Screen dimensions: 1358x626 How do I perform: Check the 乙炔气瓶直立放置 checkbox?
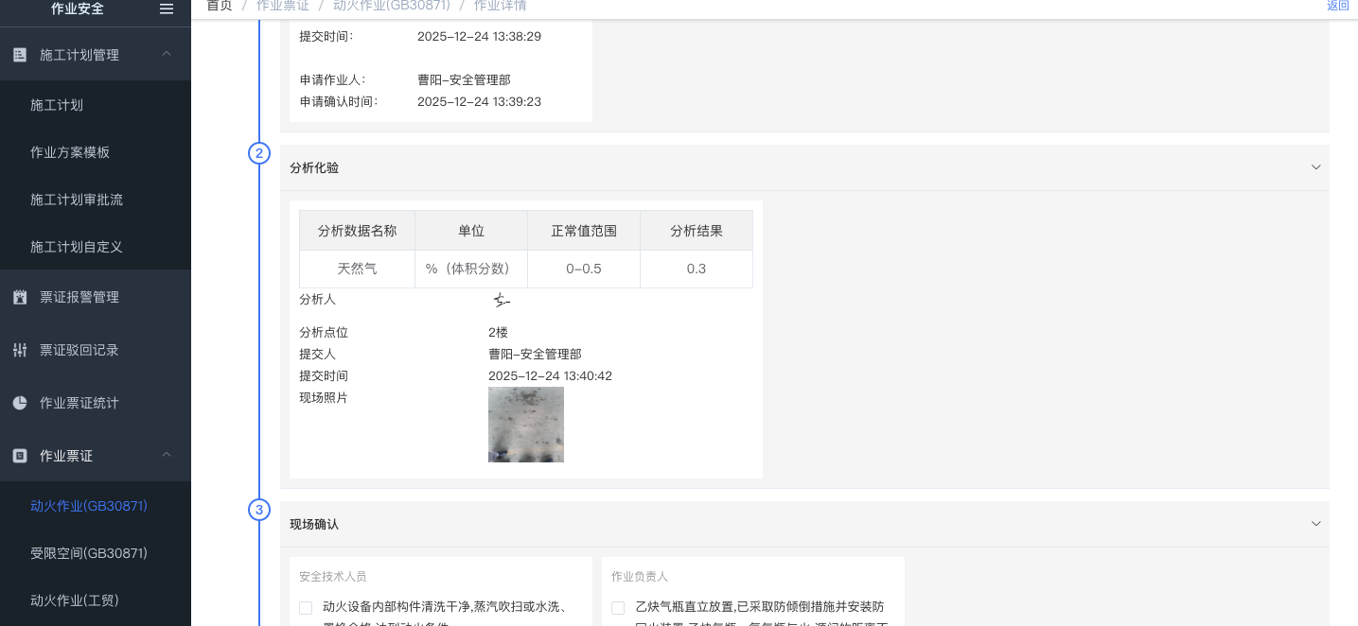click(x=618, y=607)
